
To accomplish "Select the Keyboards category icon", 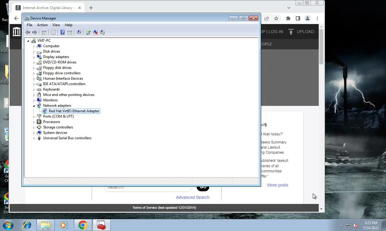I will pos(39,89).
